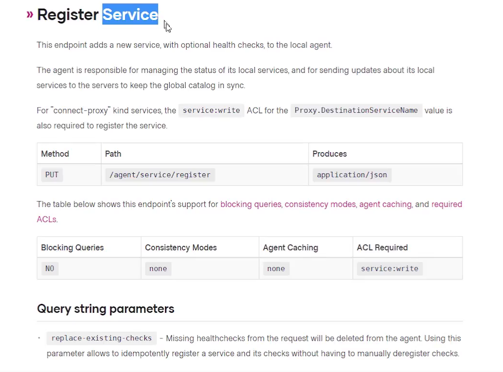Viewport: 503px width, 372px height.
Task: Click the PUT method code cell
Action: (x=51, y=175)
